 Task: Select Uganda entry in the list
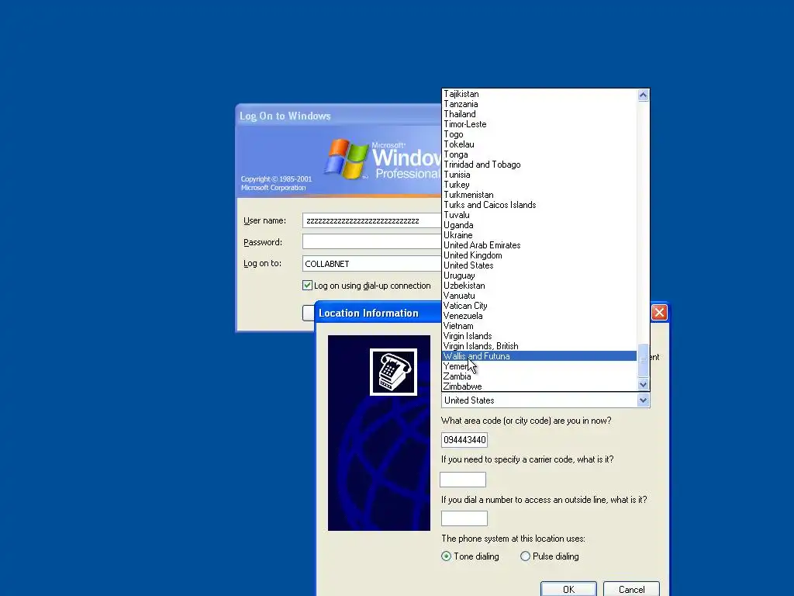pyautogui.click(x=540, y=225)
